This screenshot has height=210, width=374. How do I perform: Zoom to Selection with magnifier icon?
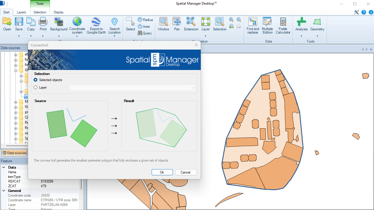tap(219, 22)
